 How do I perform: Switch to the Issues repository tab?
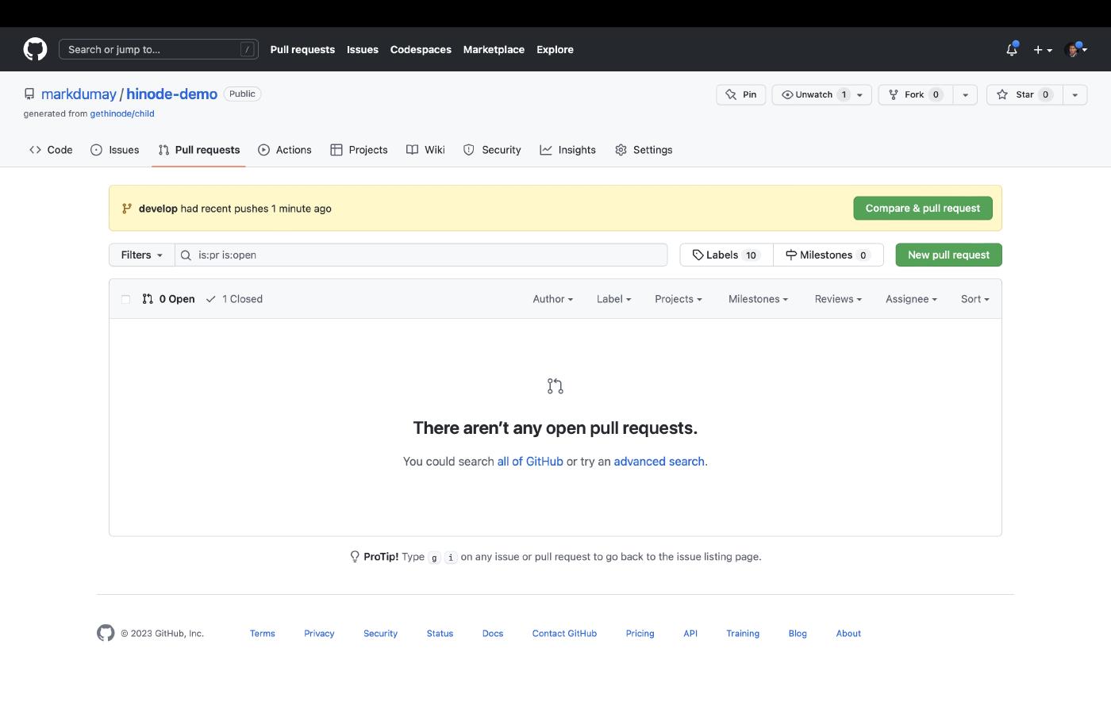[x=115, y=150]
